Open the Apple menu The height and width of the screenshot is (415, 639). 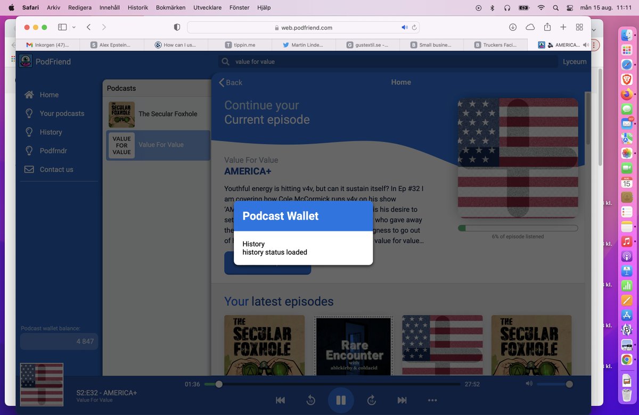pyautogui.click(x=11, y=7)
